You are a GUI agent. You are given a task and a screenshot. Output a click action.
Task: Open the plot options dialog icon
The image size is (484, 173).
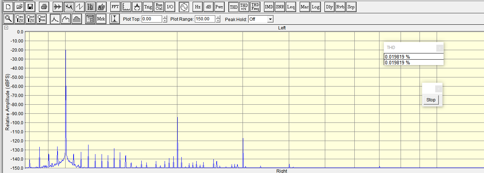[90, 19]
